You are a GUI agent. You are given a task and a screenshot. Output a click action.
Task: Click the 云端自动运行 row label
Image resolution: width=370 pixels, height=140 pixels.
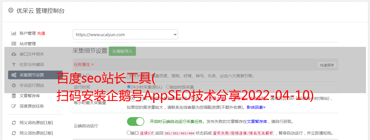(86, 126)
